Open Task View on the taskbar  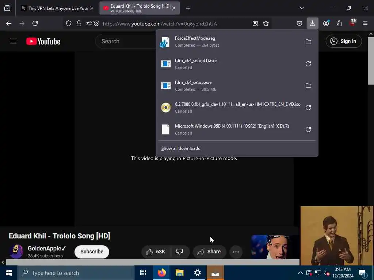pyautogui.click(x=143, y=273)
